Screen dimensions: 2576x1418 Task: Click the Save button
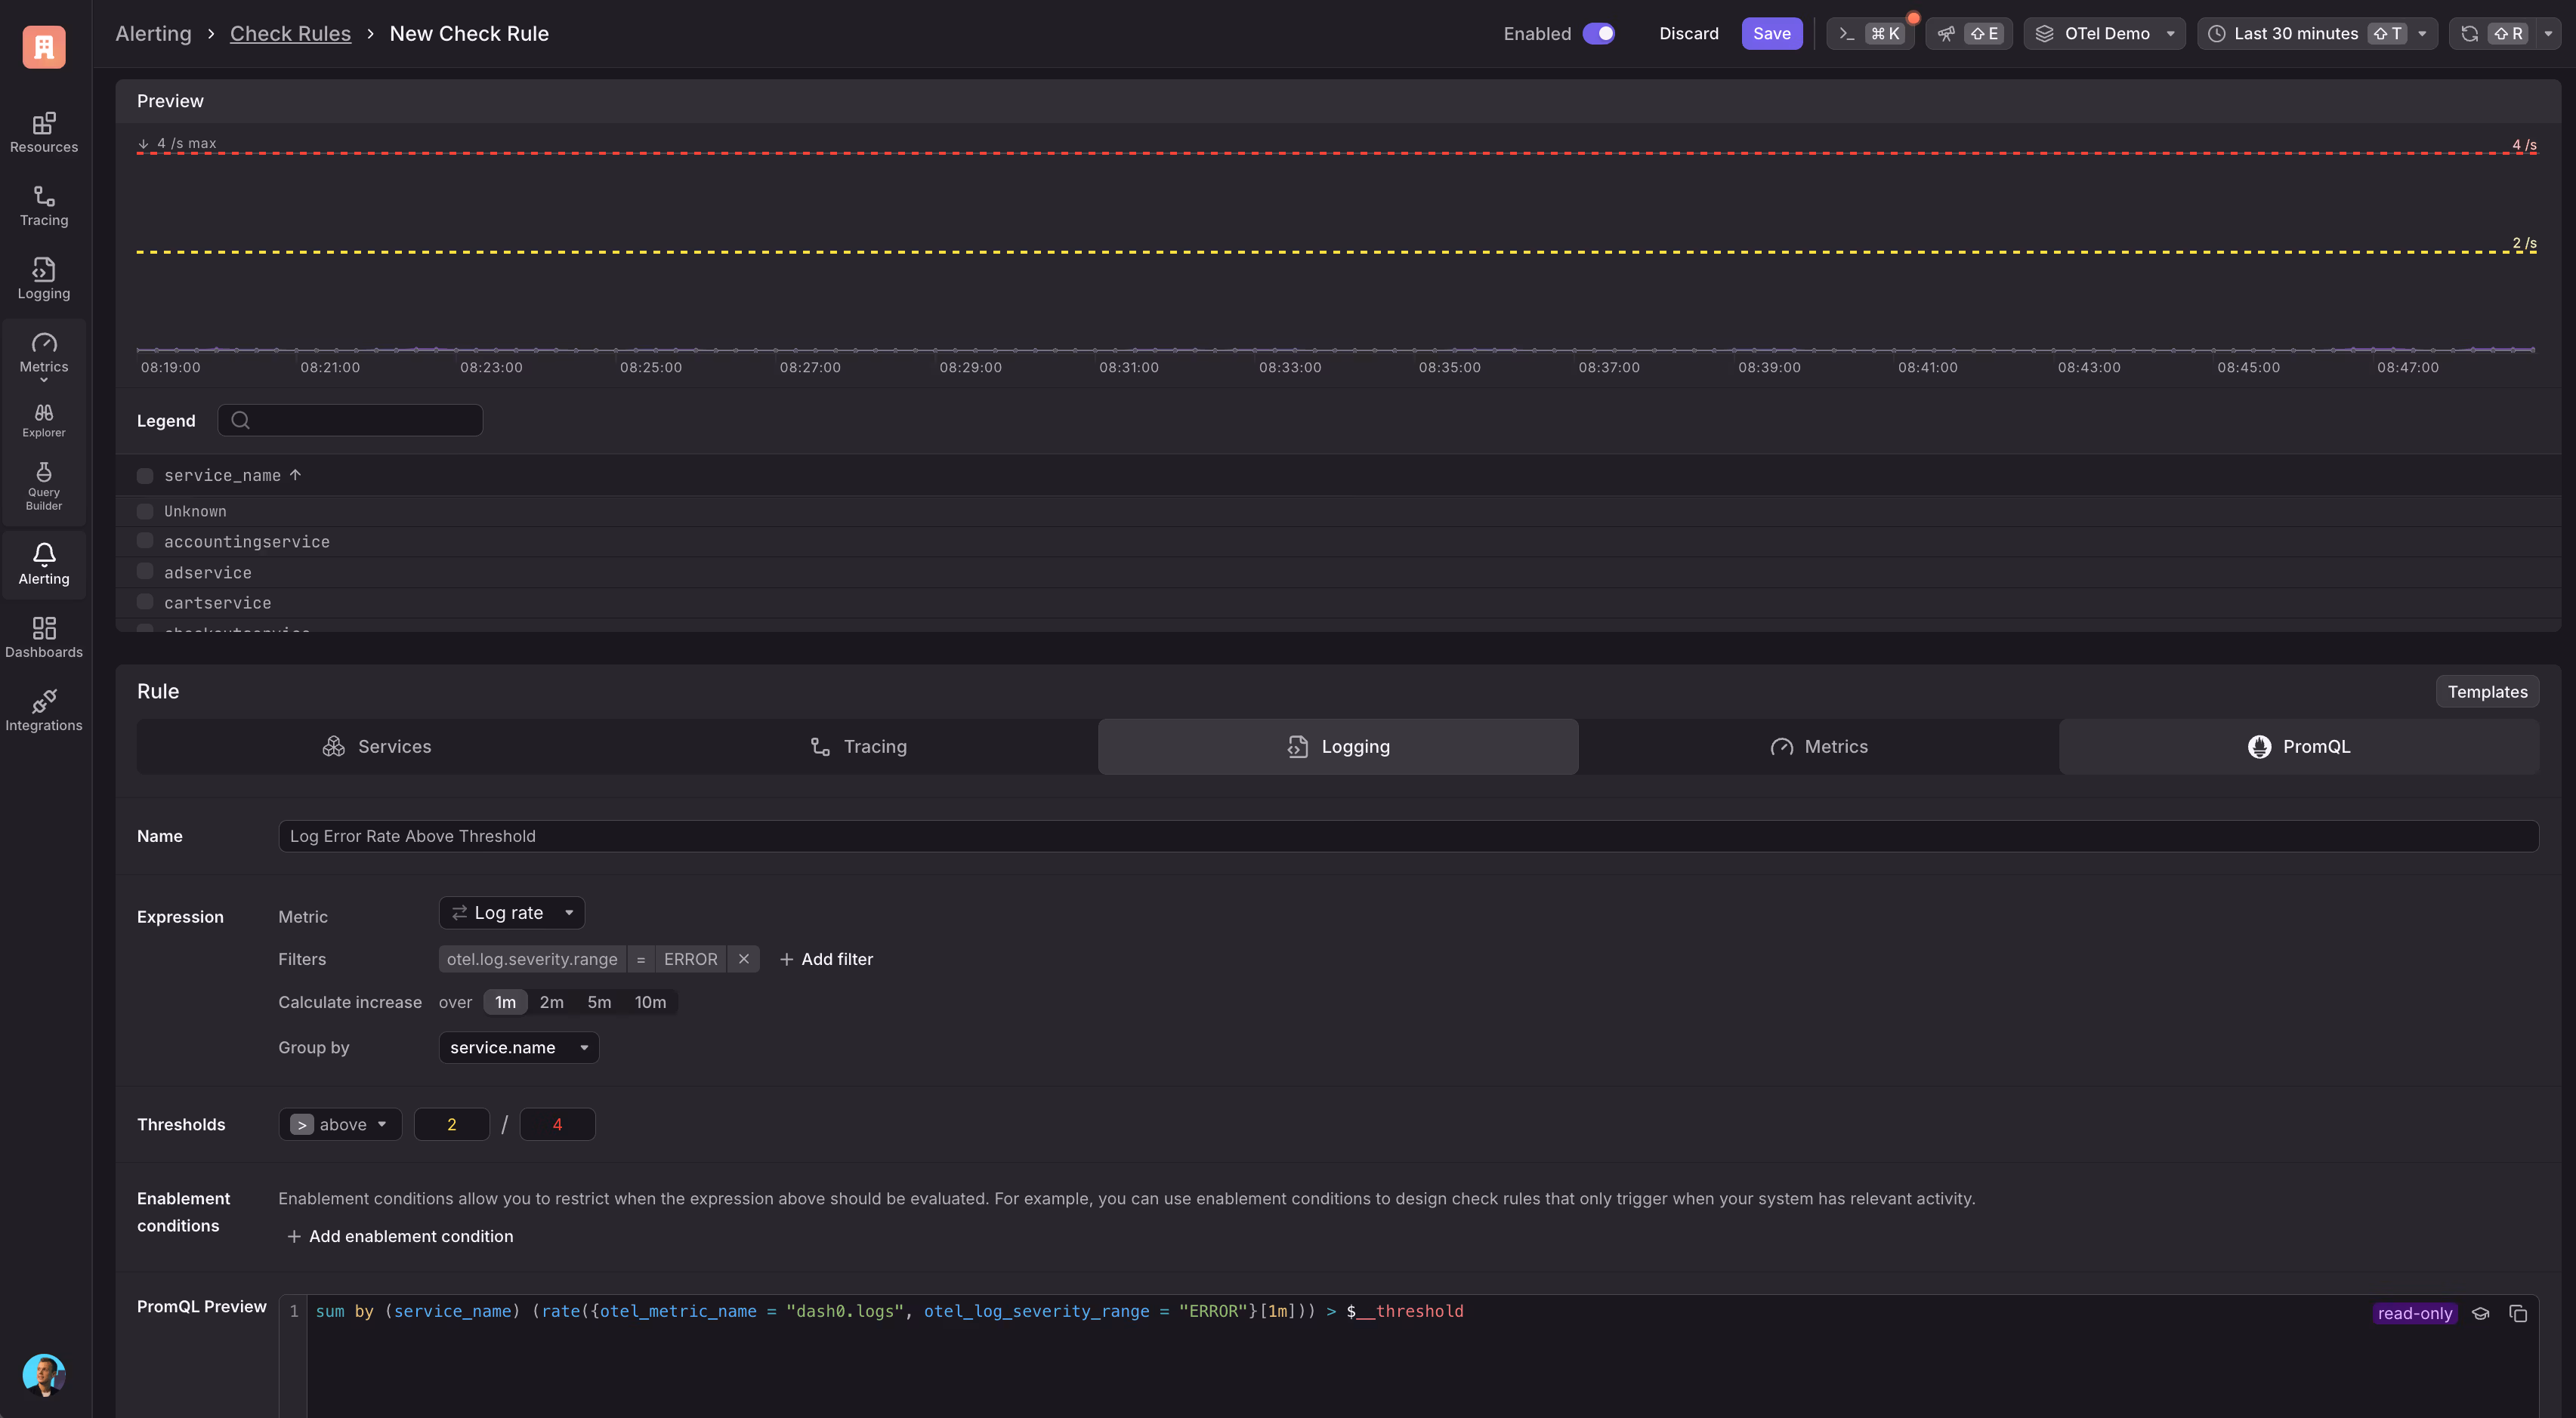click(1771, 34)
